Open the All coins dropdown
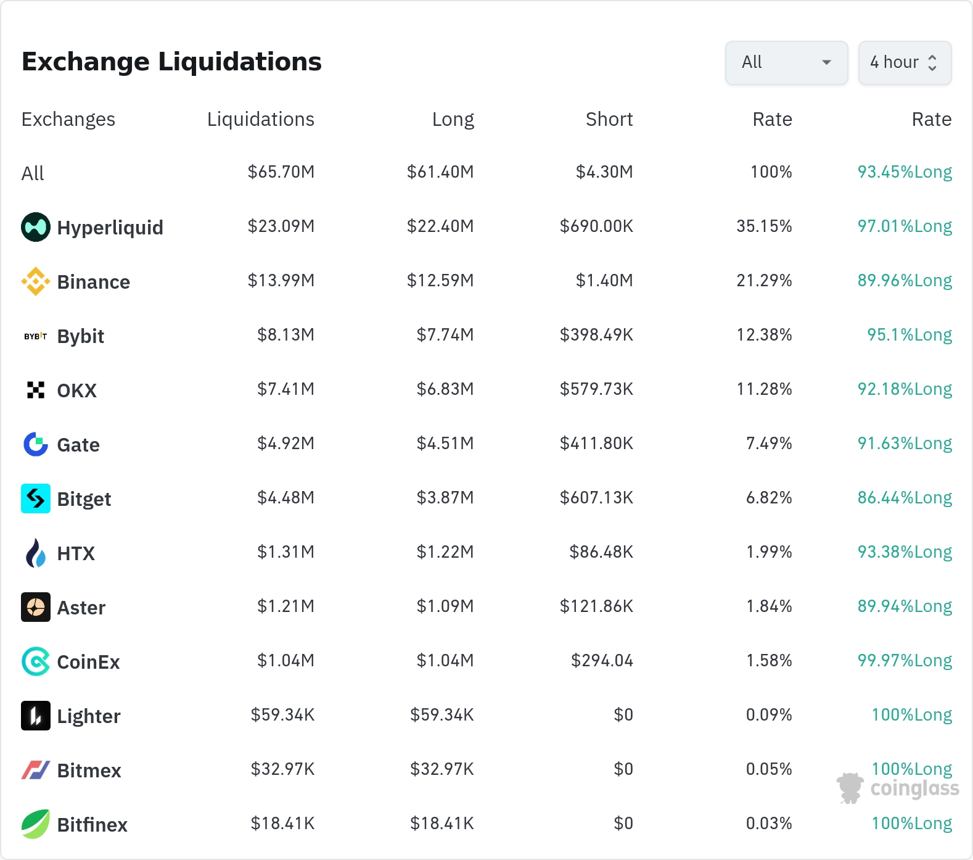Image resolution: width=973 pixels, height=860 pixels. 786,62
